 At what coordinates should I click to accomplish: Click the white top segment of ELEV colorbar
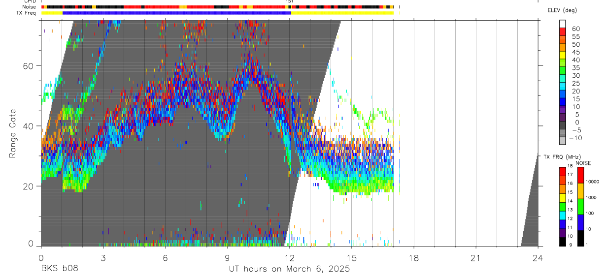pos(563,23)
